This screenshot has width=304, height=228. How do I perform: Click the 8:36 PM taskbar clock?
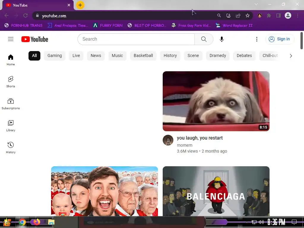pyautogui.click(x=276, y=222)
